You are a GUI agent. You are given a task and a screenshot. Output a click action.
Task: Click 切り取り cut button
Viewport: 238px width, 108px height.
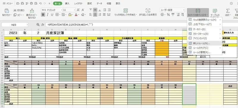[19, 10]
